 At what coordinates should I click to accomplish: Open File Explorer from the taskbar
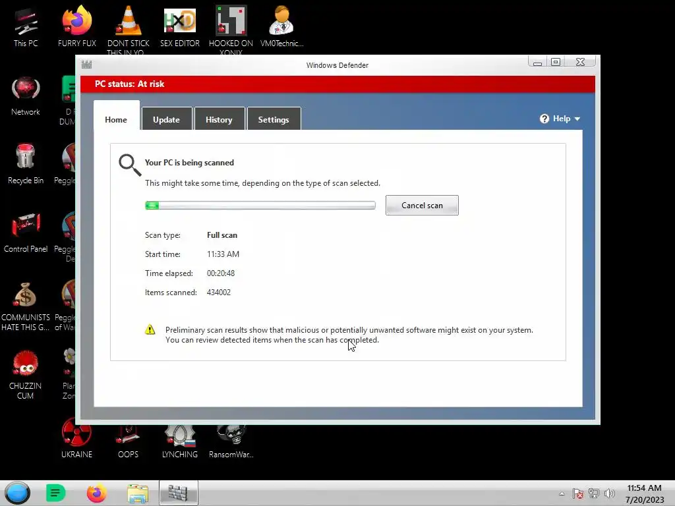pos(138,493)
